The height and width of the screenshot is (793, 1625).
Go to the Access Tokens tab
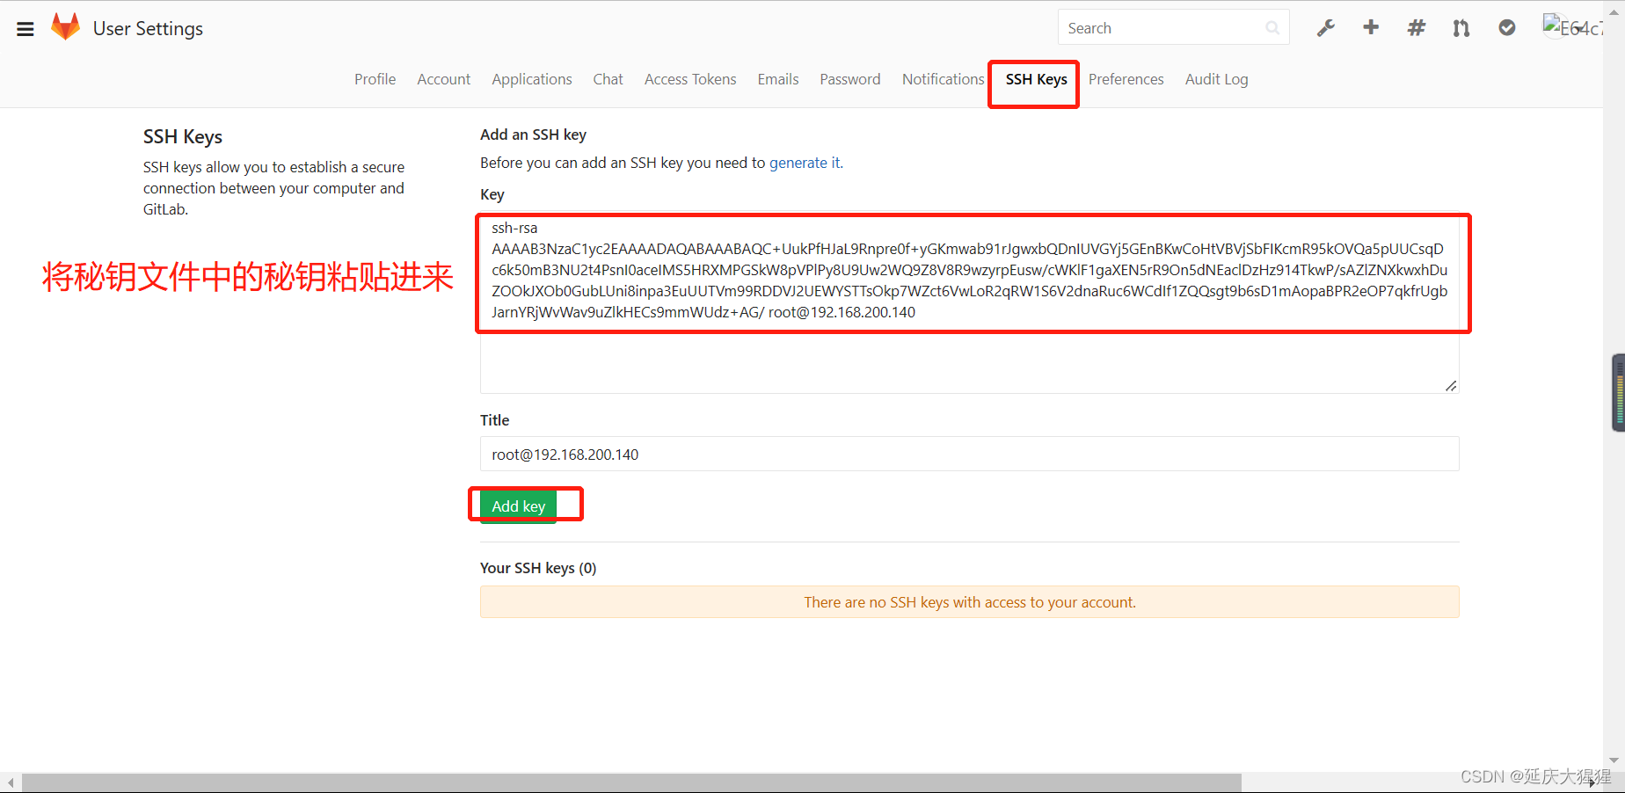coord(690,79)
